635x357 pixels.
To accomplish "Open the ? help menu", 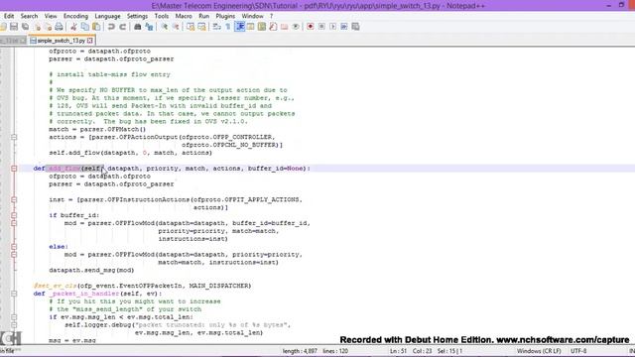I will (271, 16).
